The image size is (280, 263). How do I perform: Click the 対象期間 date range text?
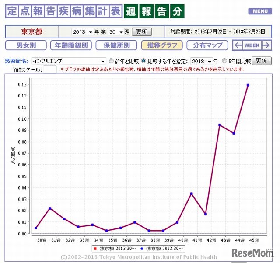click(218, 31)
